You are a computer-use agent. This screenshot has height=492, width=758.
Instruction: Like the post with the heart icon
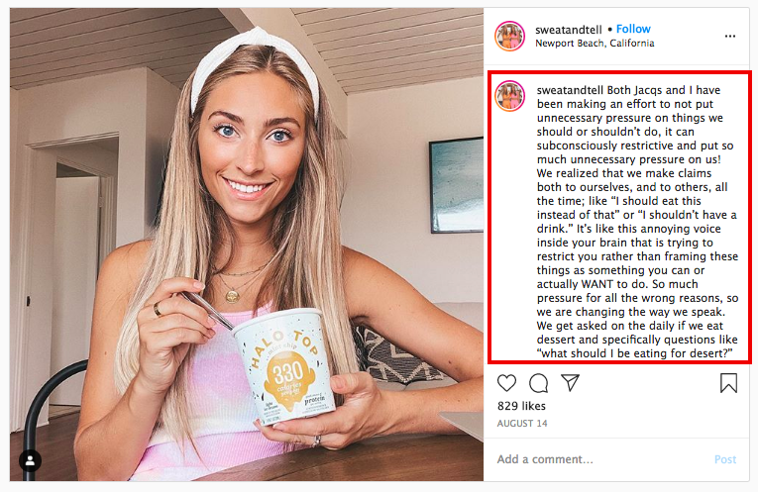click(506, 383)
